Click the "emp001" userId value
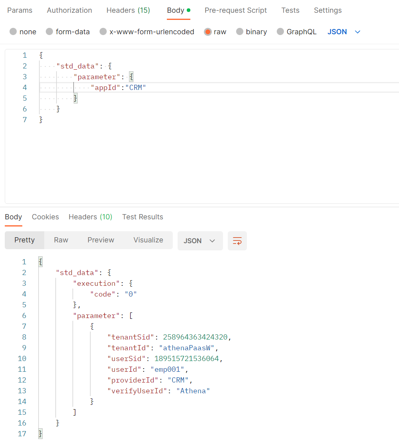 click(167, 369)
